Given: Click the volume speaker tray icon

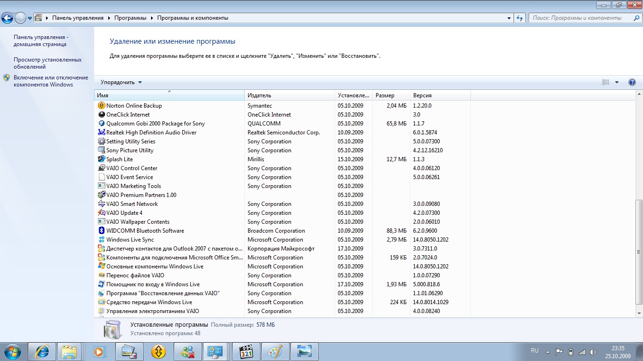Looking at the screenshot, I should [x=593, y=352].
